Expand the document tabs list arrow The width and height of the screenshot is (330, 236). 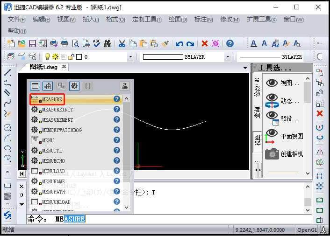tap(245, 68)
